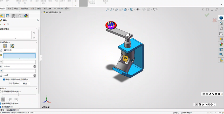Open SOLIDWORKS Forum chat icon in task pane
This screenshot has width=224, height=114.
click(x=221, y=55)
